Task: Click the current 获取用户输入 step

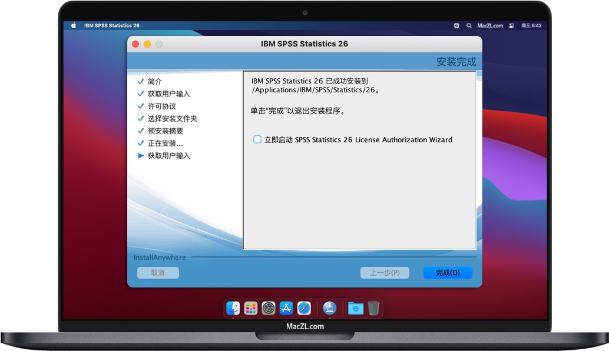Action: click(170, 155)
